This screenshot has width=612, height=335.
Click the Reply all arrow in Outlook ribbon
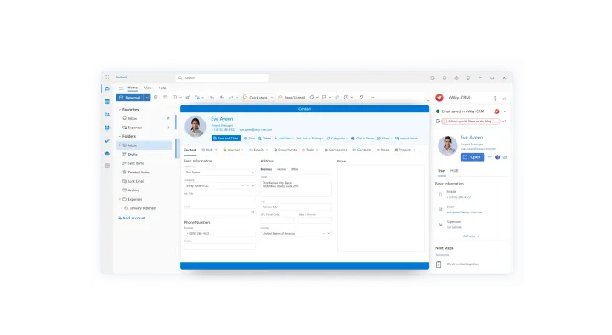[x=222, y=97]
